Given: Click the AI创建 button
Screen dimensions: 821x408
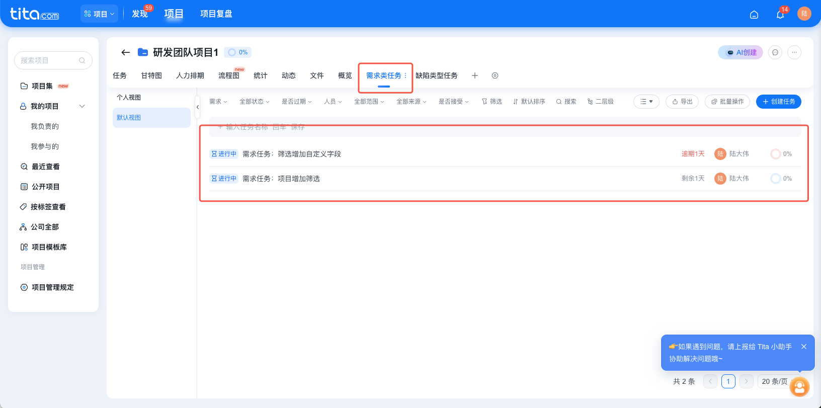Looking at the screenshot, I should [741, 52].
